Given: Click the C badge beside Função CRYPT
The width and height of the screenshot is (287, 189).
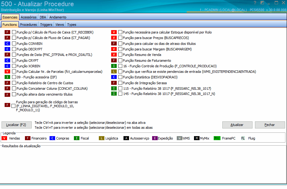Looking at the screenshot, I should pyautogui.click(x=7, y=61).
